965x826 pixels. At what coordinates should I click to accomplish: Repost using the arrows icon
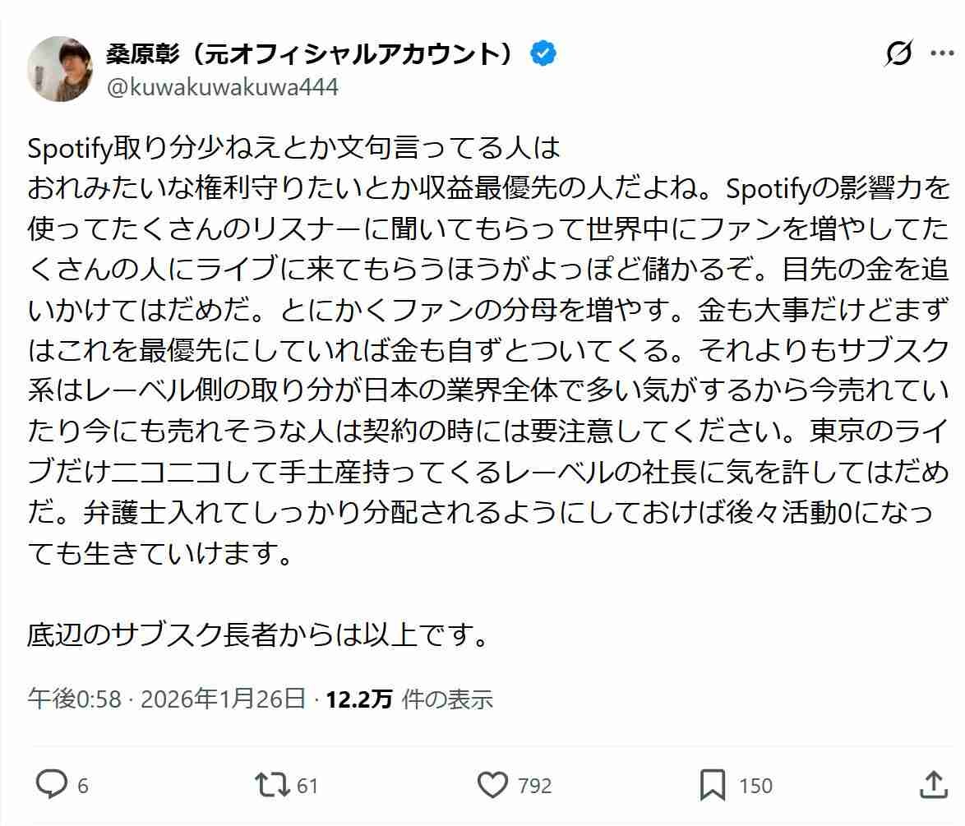272,785
